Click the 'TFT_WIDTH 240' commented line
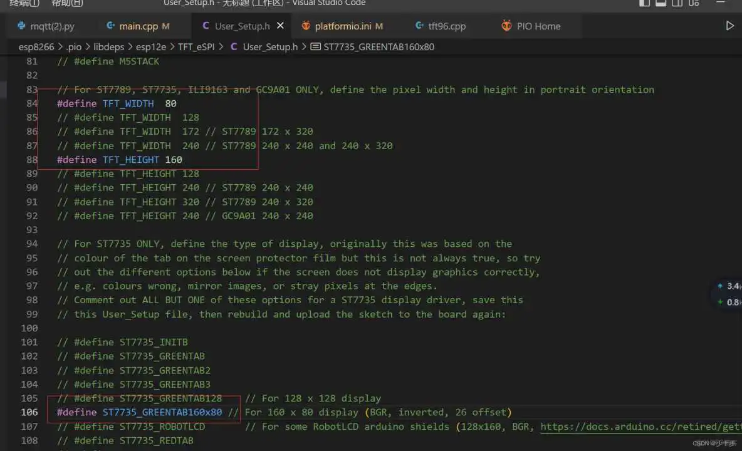This screenshot has width=742, height=451. 225,145
